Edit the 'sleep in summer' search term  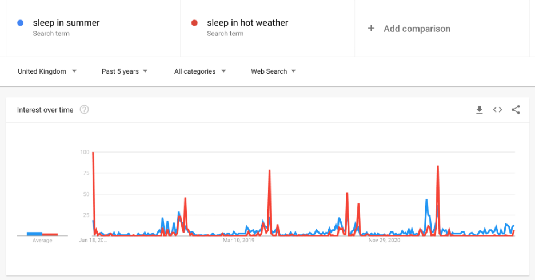[x=66, y=23]
